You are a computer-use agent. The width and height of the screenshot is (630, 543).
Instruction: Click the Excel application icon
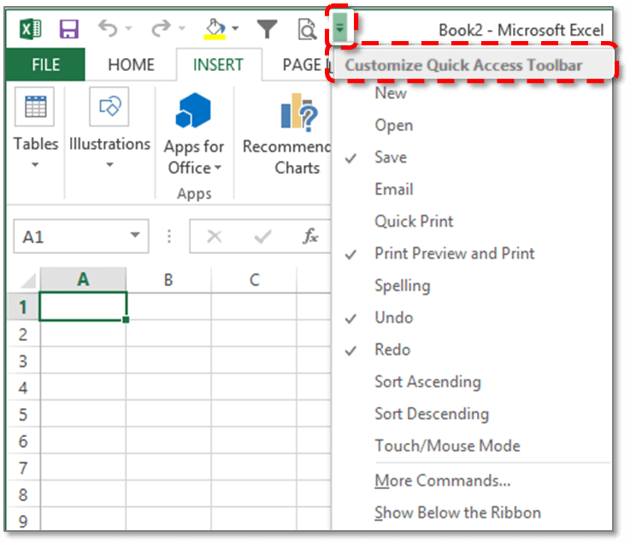tap(31, 29)
